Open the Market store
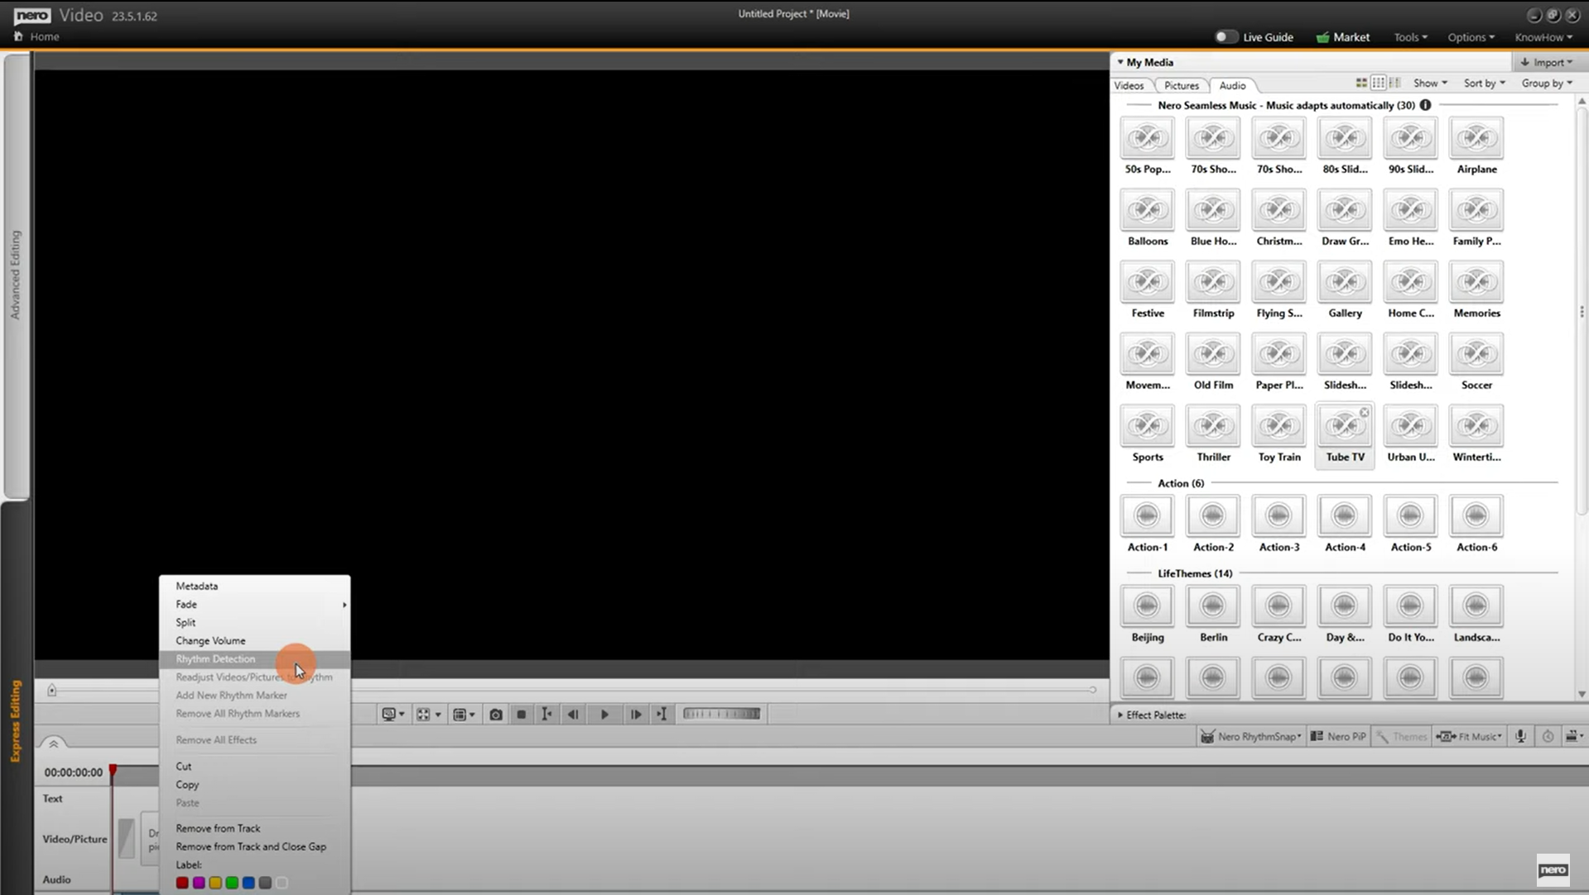Image resolution: width=1589 pixels, height=895 pixels. pos(1342,36)
